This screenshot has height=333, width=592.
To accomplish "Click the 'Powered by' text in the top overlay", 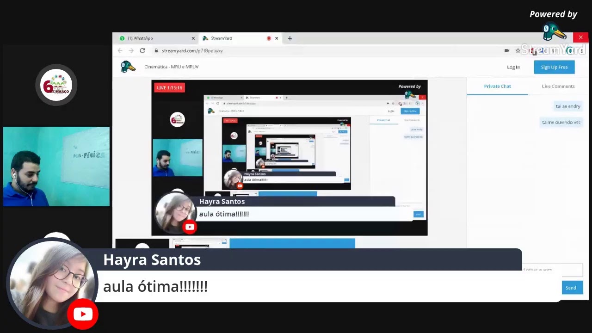I will (x=553, y=14).
